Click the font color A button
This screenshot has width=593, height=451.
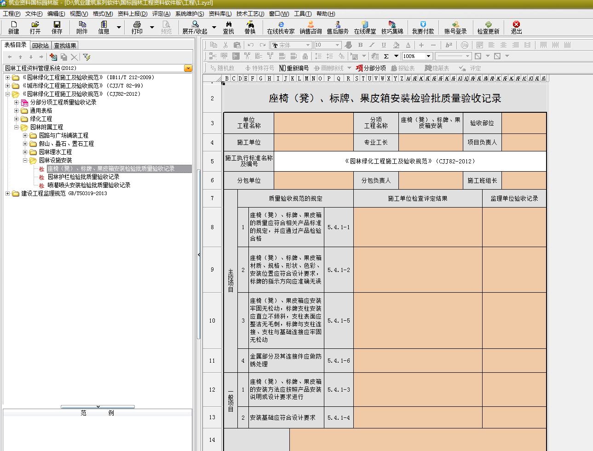[408, 45]
